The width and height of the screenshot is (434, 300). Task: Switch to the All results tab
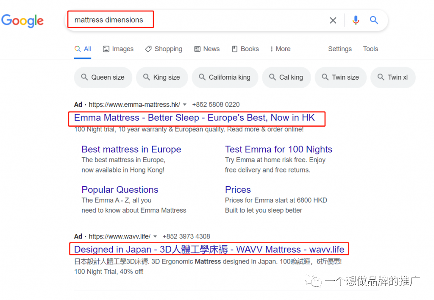click(83, 49)
